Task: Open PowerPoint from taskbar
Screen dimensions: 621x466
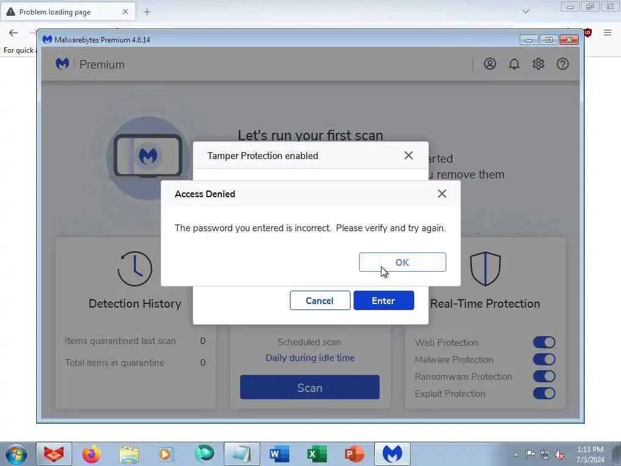Action: click(354, 454)
